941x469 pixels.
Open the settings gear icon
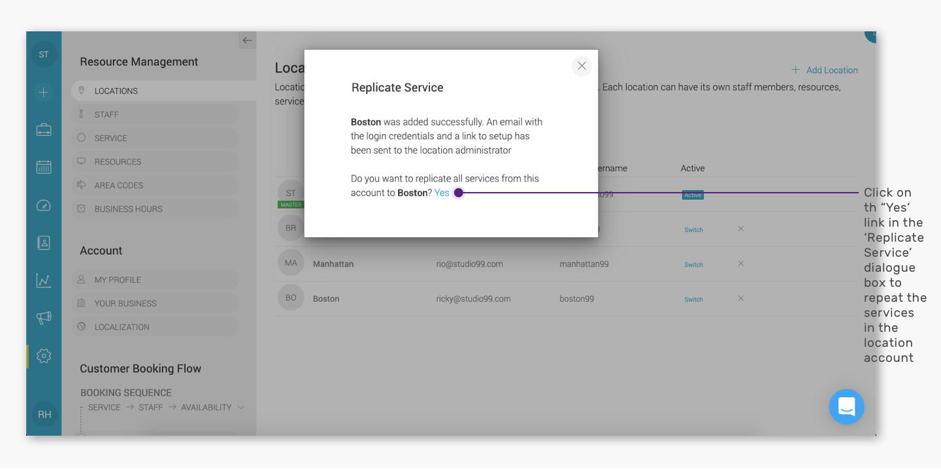(44, 356)
